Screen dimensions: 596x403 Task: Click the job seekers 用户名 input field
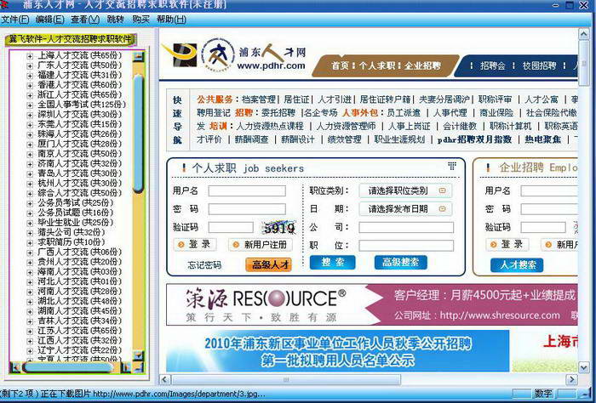[247, 190]
